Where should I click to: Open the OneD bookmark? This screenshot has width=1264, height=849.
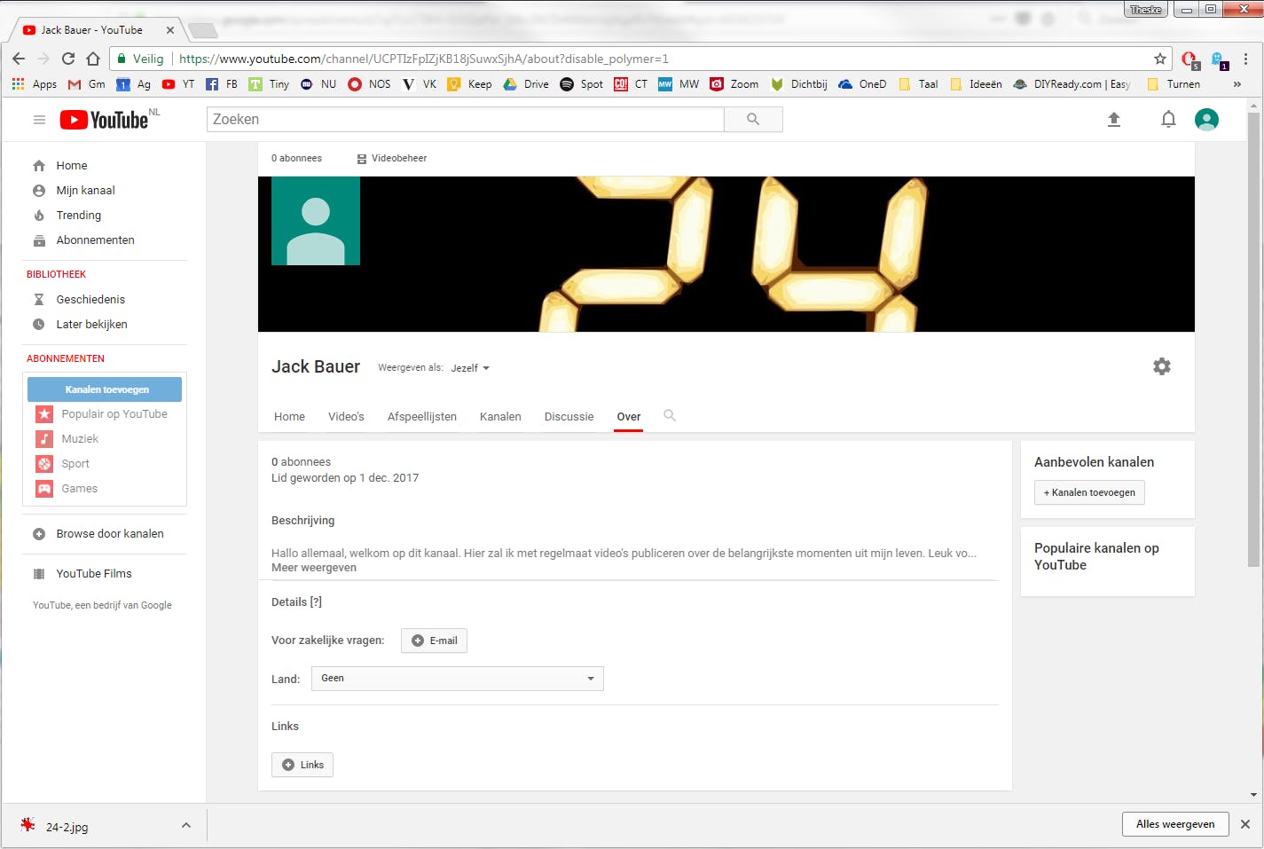(862, 84)
